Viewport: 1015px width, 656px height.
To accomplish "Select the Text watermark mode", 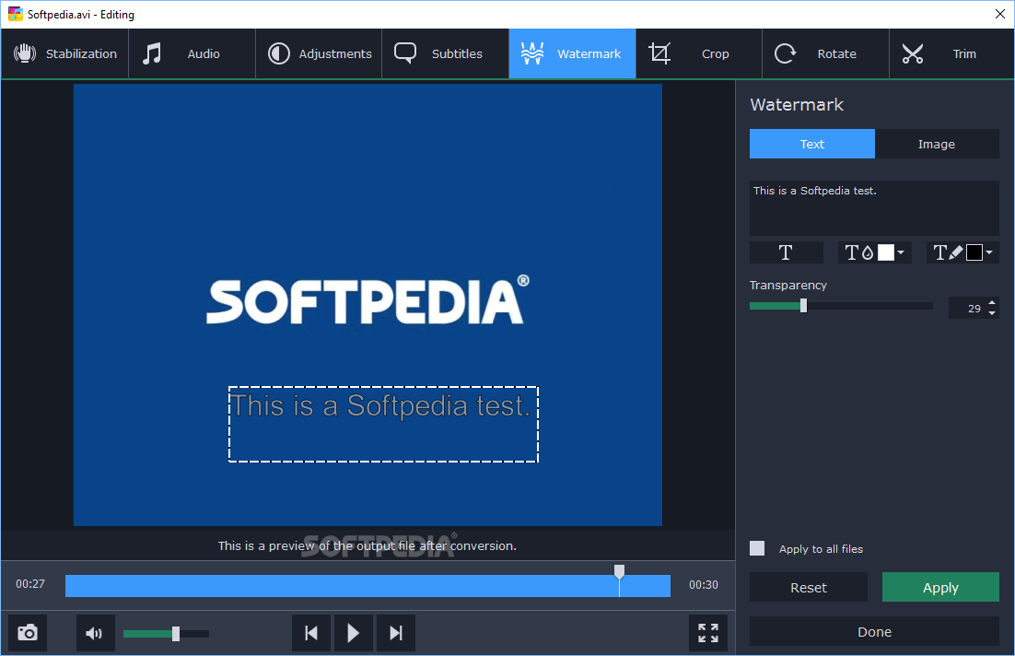I will tap(811, 144).
